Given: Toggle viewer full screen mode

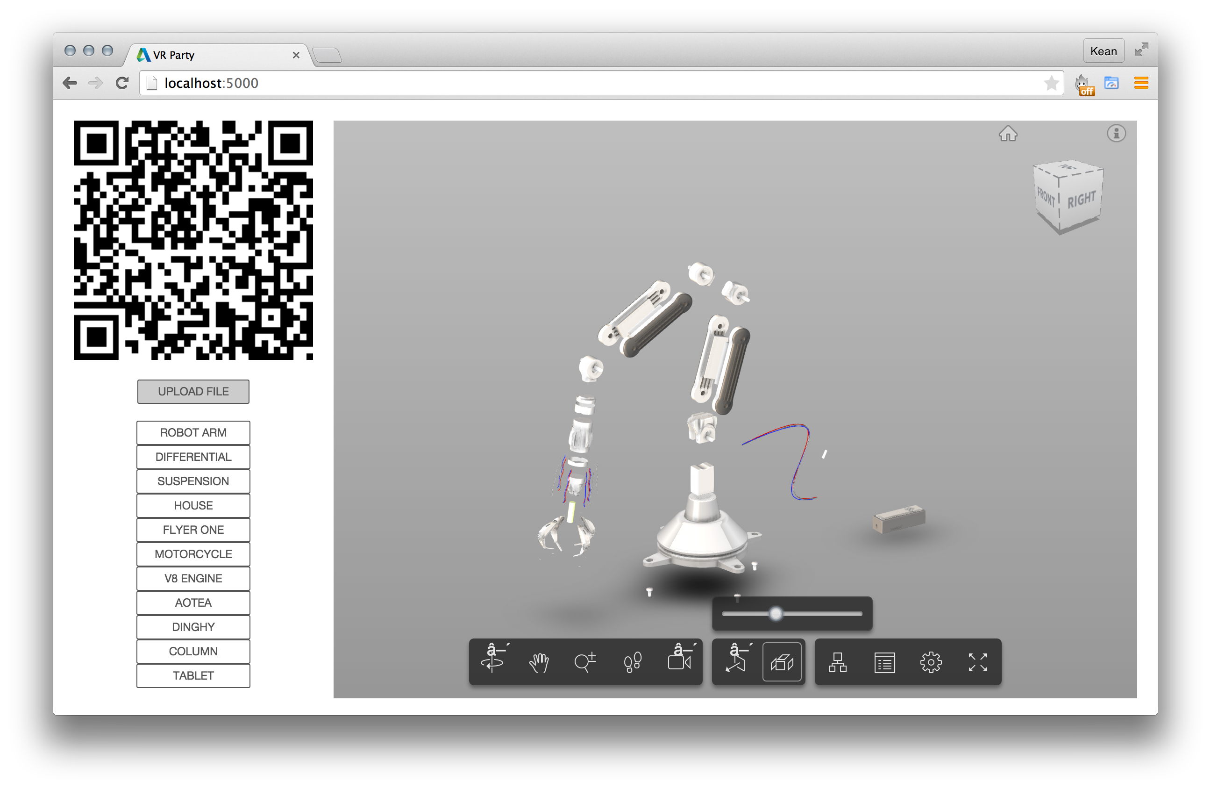Looking at the screenshot, I should (977, 662).
